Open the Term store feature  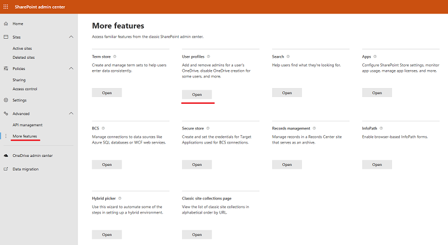tap(107, 93)
